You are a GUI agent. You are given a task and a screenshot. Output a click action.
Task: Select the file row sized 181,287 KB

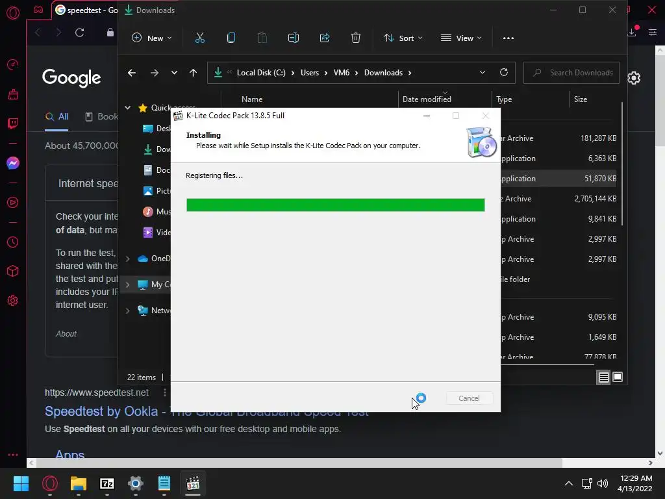(x=559, y=138)
